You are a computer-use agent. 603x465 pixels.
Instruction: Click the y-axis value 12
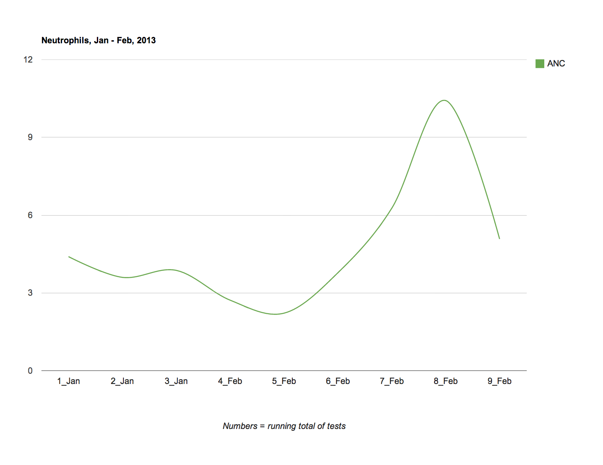[28, 60]
